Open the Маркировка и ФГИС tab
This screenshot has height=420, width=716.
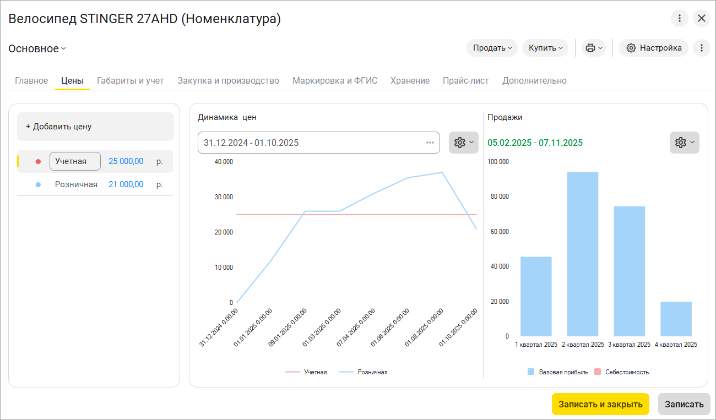335,80
